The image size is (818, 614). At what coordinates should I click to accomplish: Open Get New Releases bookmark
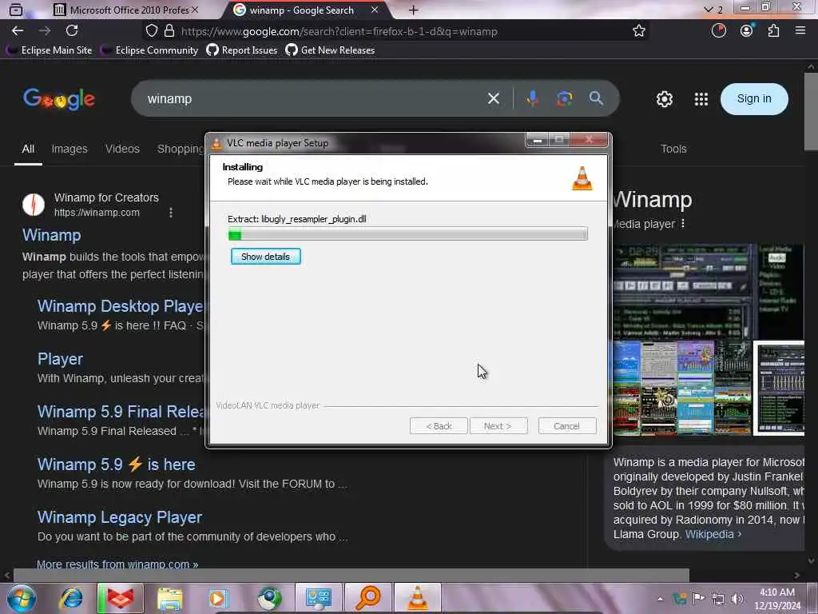pos(330,50)
